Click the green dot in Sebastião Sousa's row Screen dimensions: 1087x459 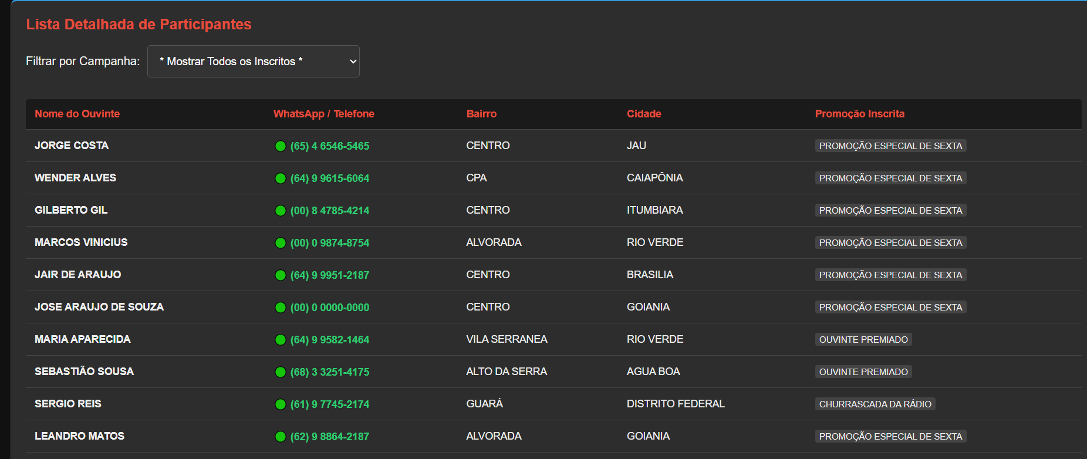[281, 372]
